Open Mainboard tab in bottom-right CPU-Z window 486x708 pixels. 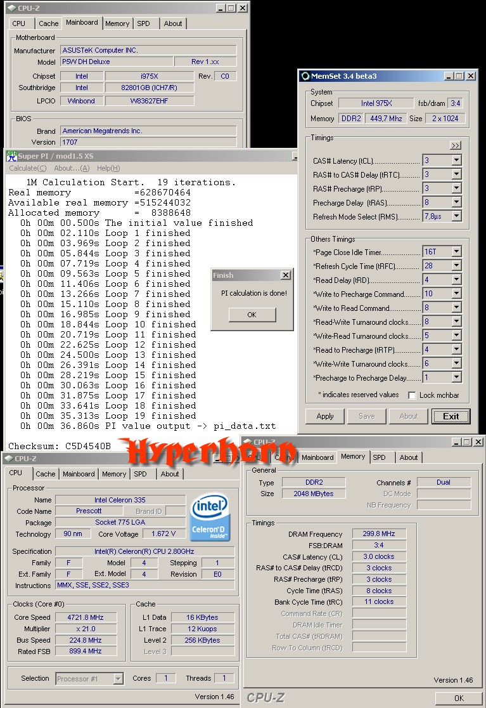[317, 457]
